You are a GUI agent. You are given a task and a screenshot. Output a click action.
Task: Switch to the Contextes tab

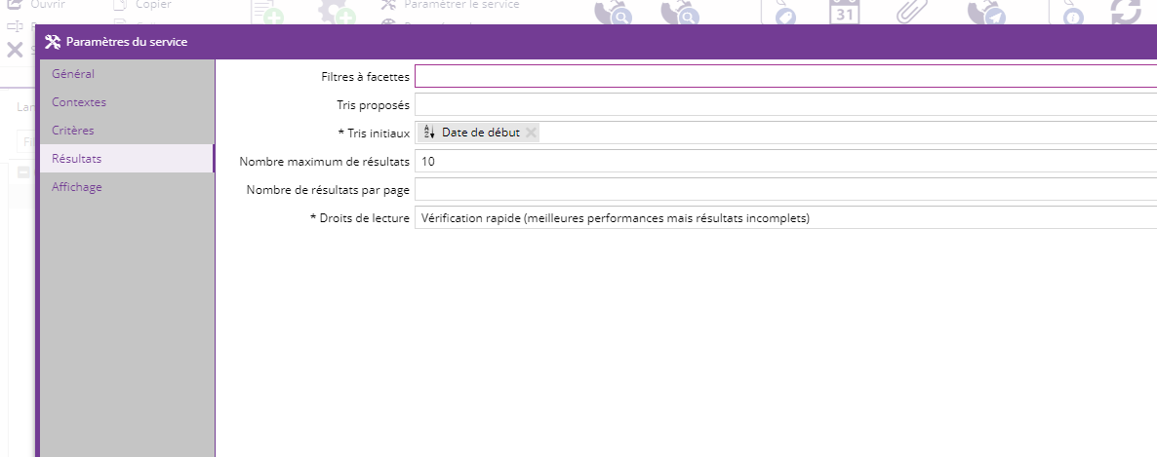(126, 101)
